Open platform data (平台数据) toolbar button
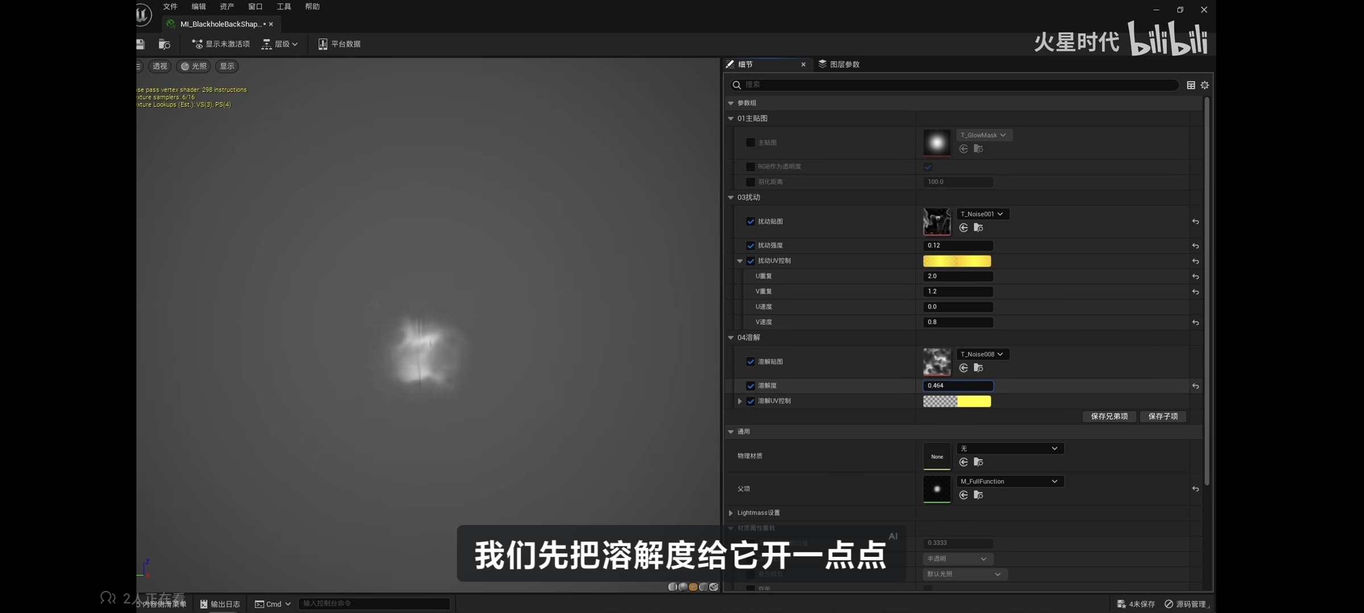The height and width of the screenshot is (613, 1364). tap(339, 44)
